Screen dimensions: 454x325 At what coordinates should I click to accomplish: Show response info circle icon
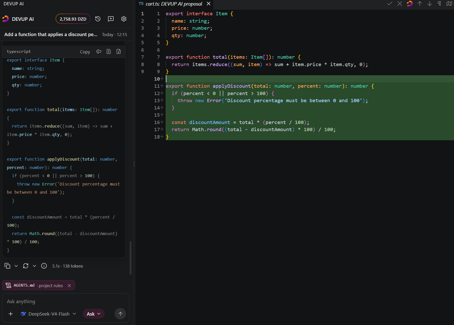(44, 266)
